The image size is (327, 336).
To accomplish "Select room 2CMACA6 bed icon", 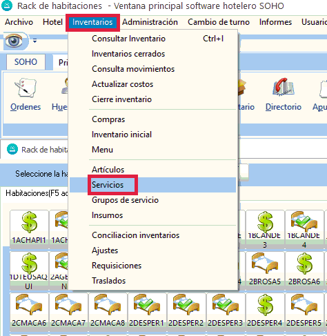I will [x=29, y=305].
